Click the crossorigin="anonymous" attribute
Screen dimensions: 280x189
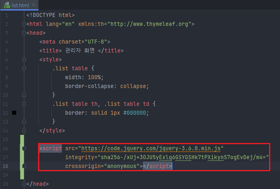click(102, 166)
